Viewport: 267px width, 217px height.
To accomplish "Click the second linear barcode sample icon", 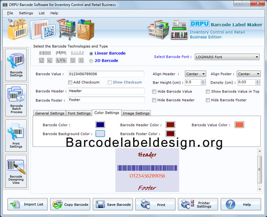I will click(61, 53).
